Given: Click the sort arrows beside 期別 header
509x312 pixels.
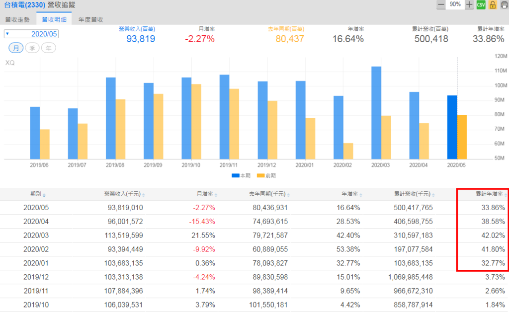Looking at the screenshot, I should [44, 195].
